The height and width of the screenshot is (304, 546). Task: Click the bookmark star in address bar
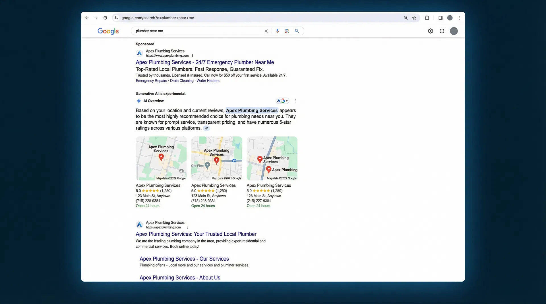(x=414, y=18)
